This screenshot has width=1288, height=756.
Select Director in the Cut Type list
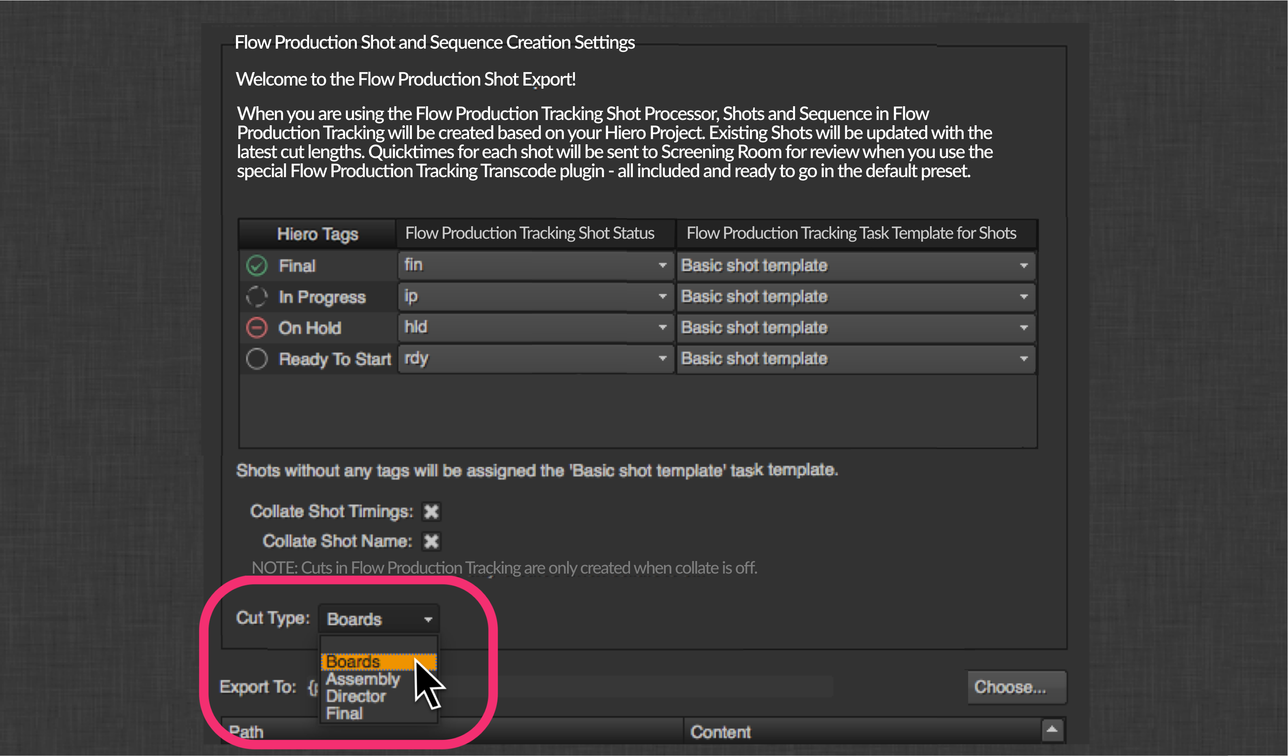[379, 696]
